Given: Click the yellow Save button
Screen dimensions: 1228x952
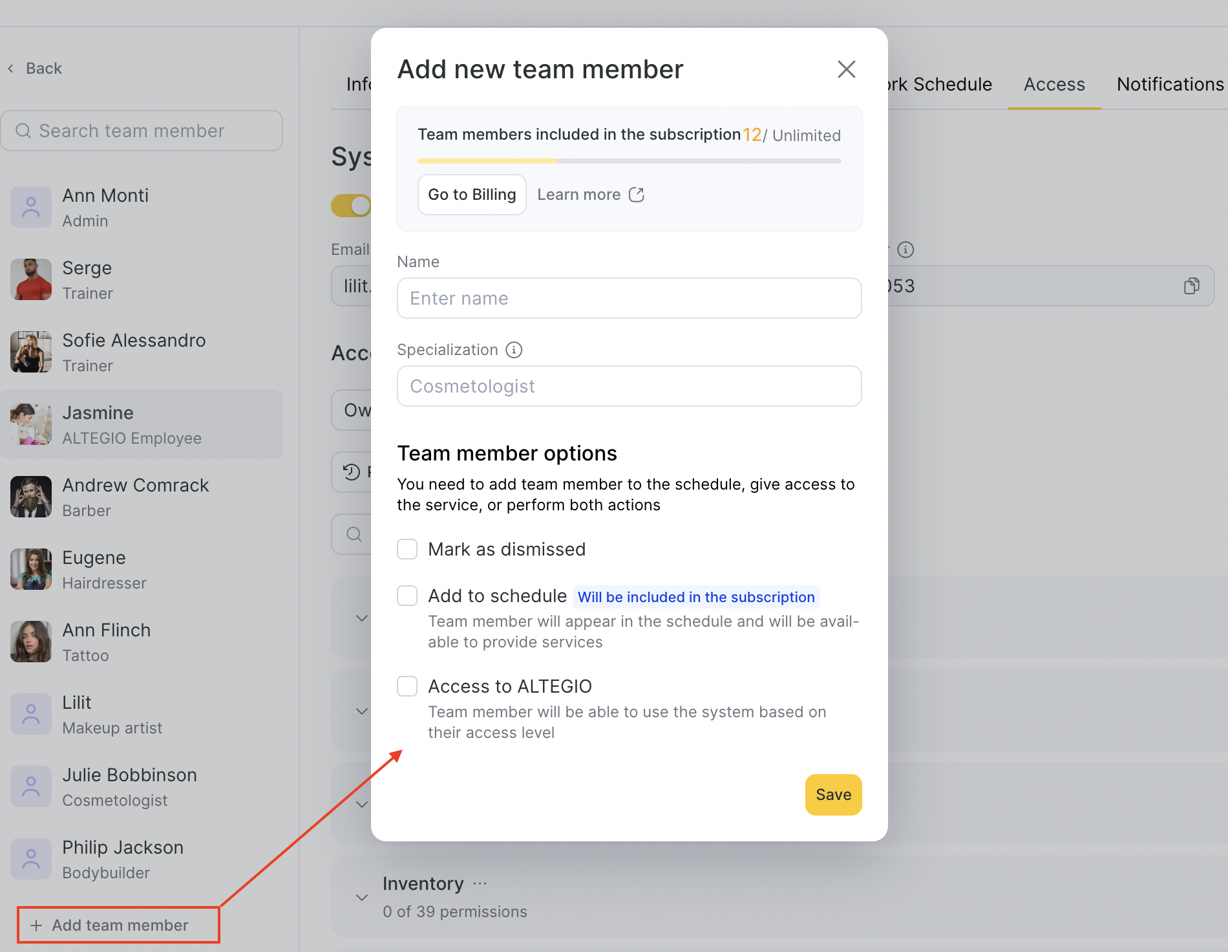Looking at the screenshot, I should [833, 795].
